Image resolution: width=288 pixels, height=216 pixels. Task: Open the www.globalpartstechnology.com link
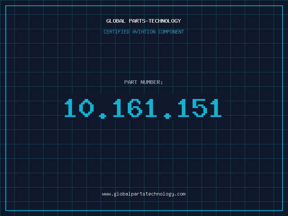pos(144,194)
